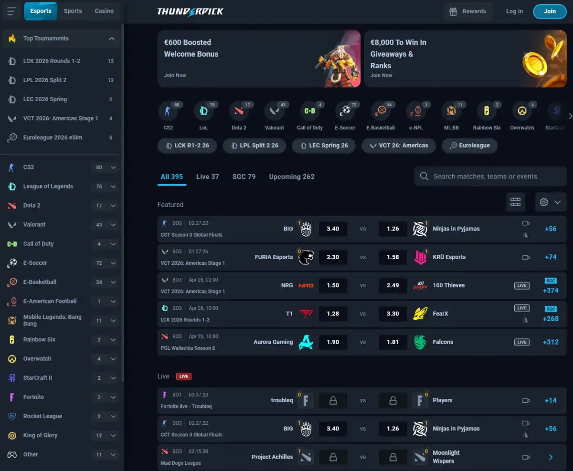Switch to the Sports top tab

point(73,11)
